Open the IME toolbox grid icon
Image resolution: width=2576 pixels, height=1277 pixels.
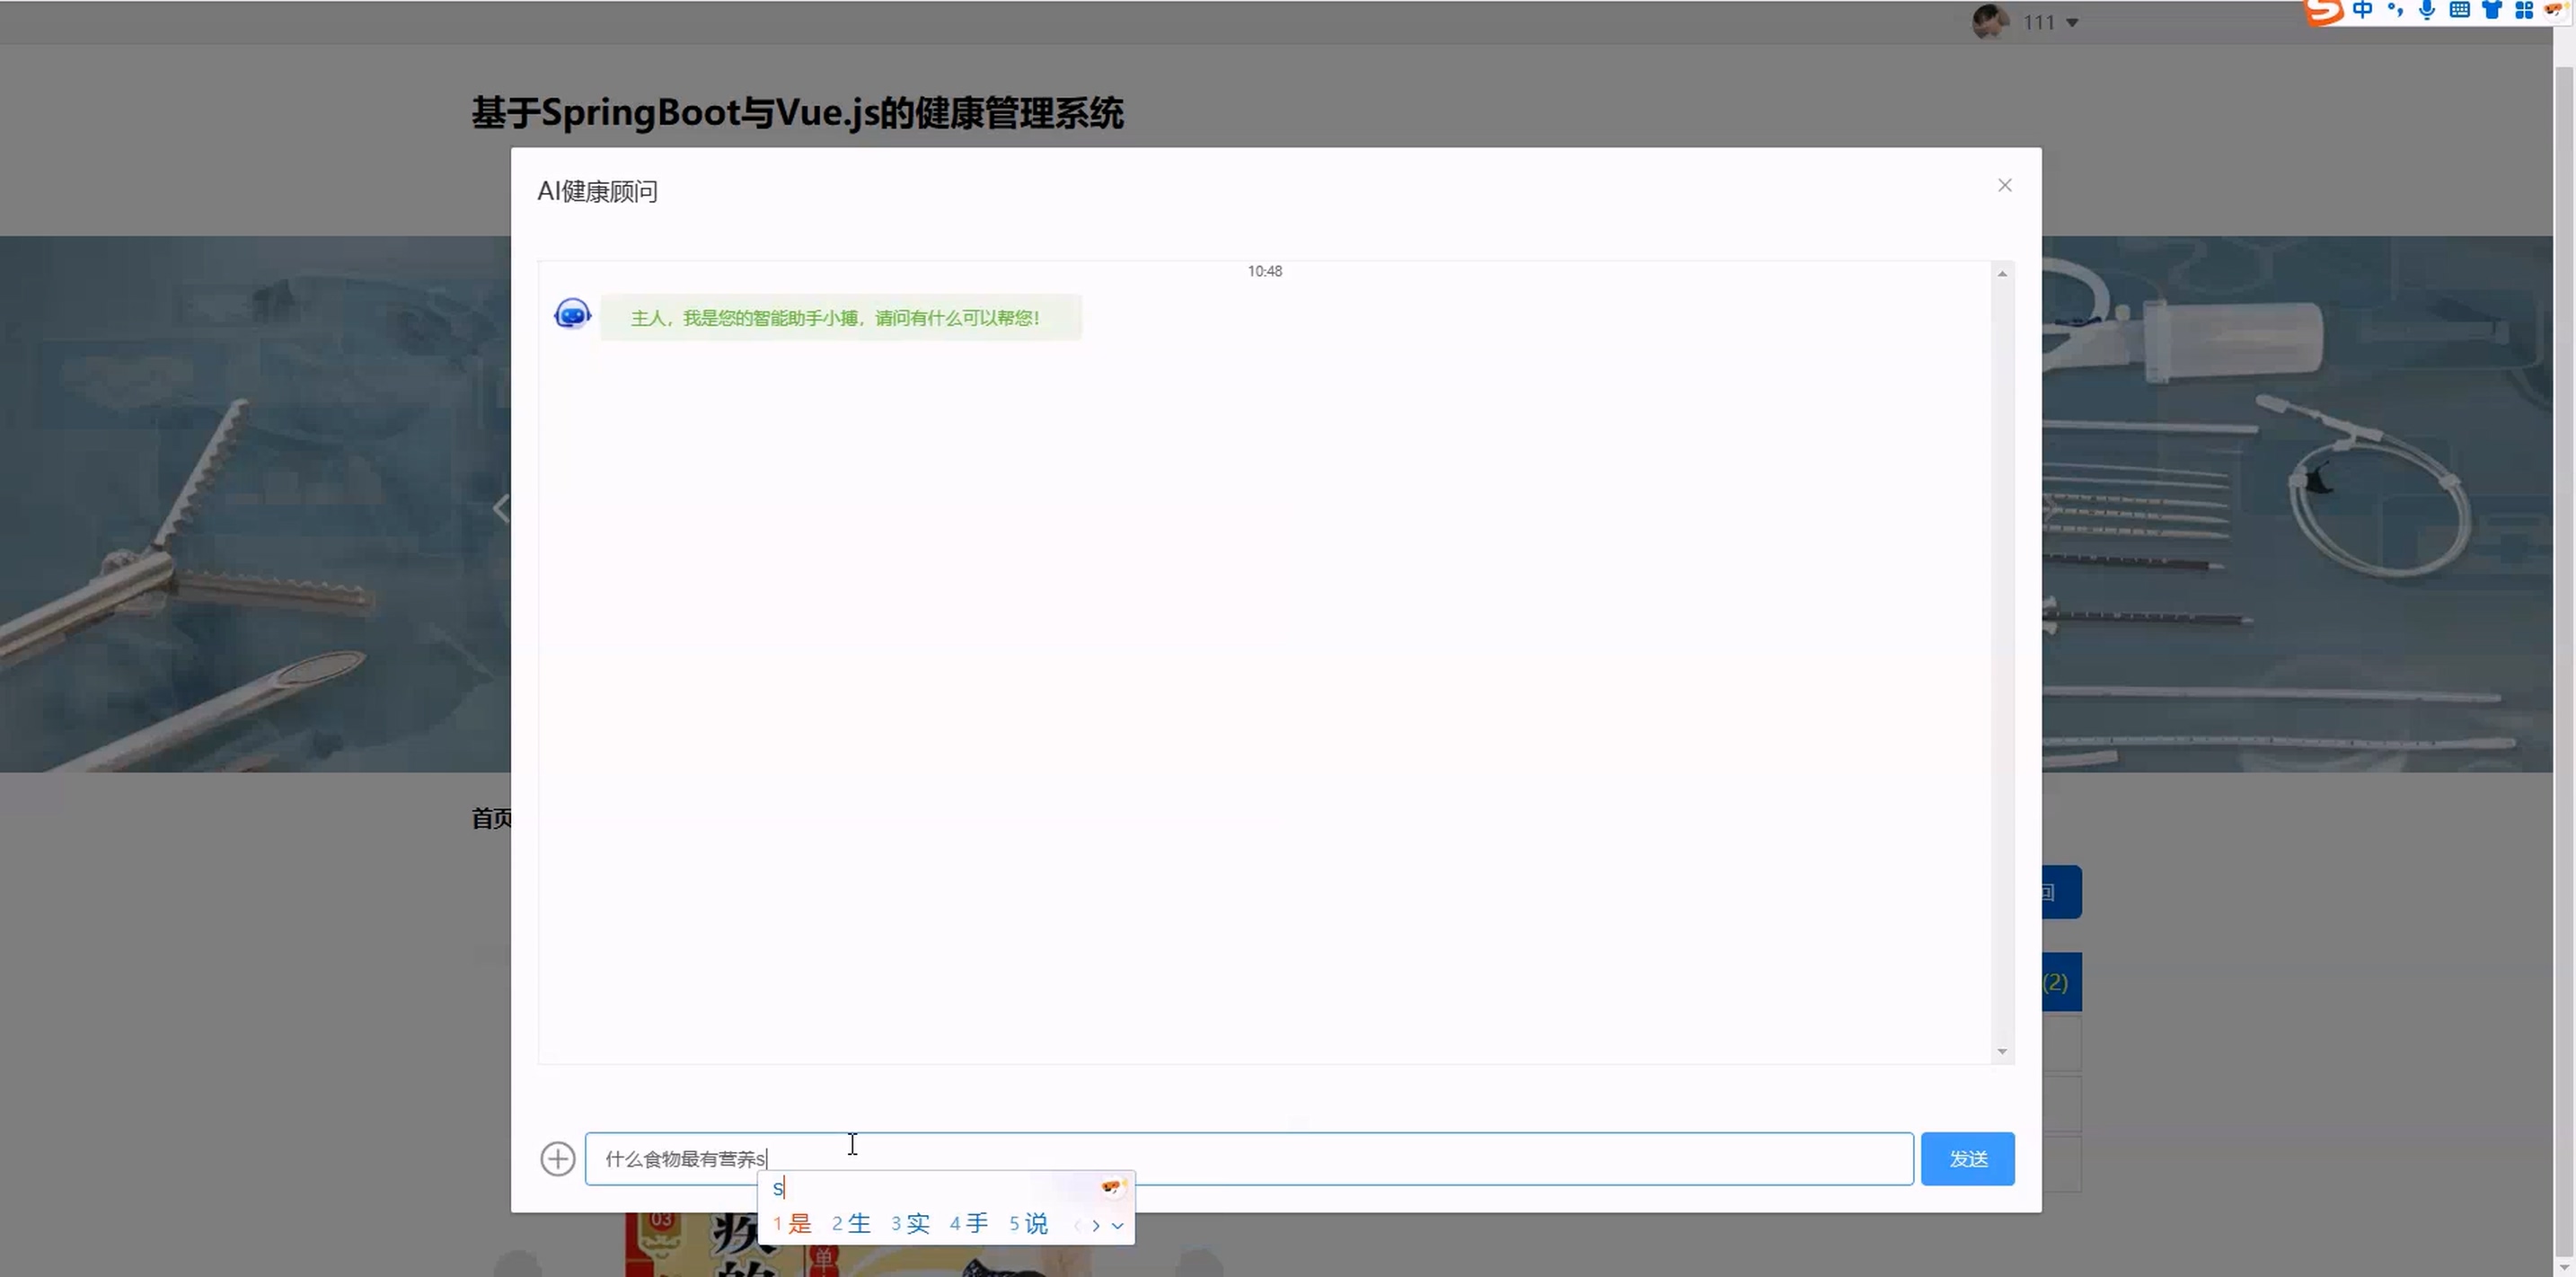coord(2523,10)
